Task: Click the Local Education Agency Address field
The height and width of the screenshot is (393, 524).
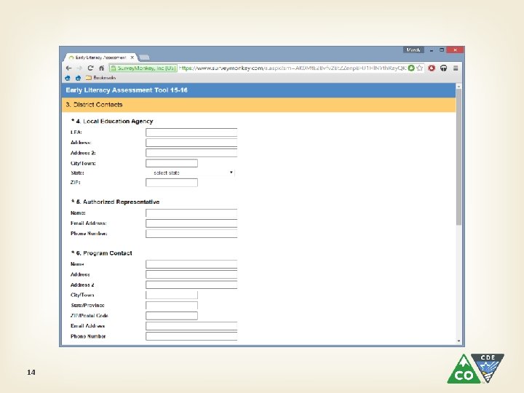Action: [191, 143]
